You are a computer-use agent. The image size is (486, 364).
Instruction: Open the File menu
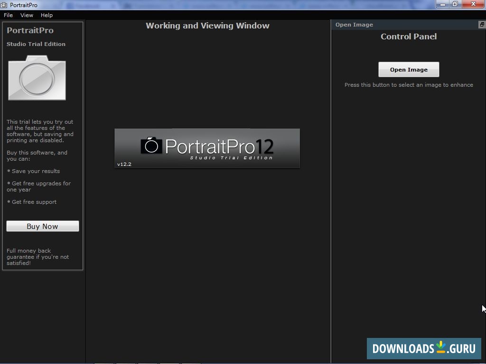tap(8, 15)
